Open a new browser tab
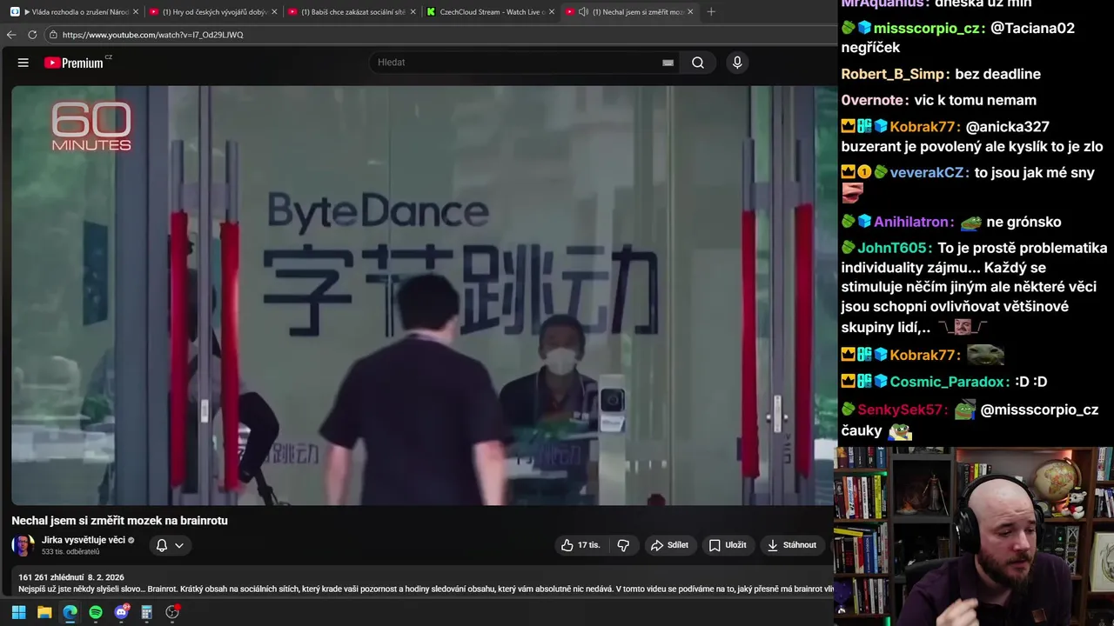1114x626 pixels. (711, 12)
